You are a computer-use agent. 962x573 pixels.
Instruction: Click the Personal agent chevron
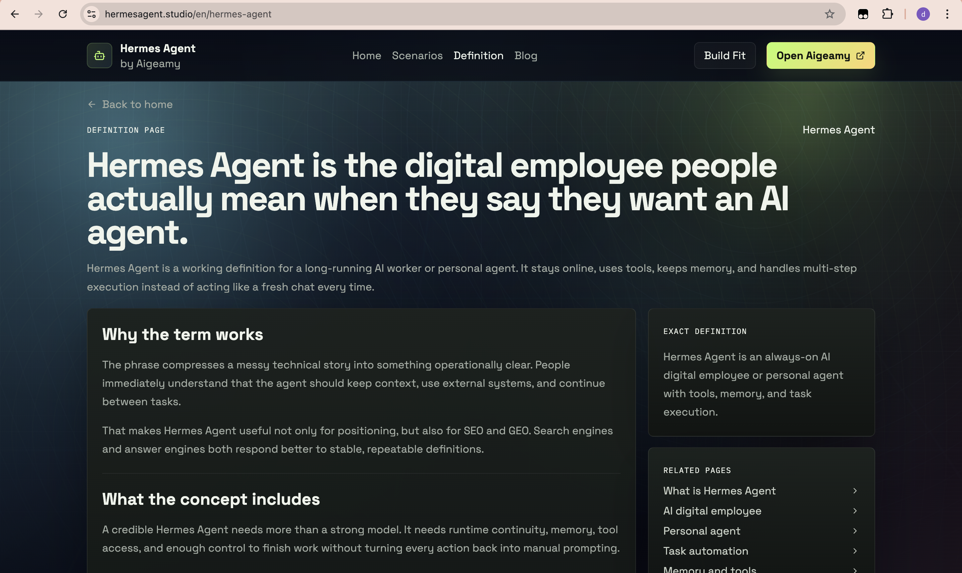pyautogui.click(x=855, y=531)
